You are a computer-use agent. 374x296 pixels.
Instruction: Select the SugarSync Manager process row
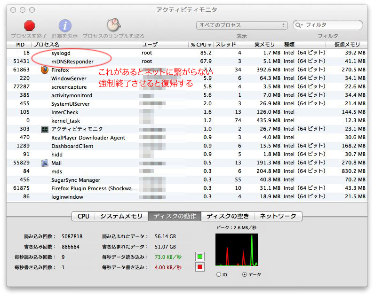click(x=187, y=180)
